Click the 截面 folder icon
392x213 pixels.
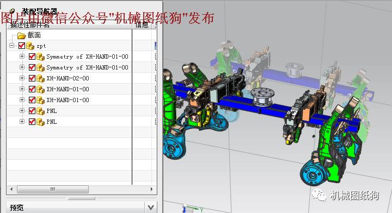click(x=22, y=35)
